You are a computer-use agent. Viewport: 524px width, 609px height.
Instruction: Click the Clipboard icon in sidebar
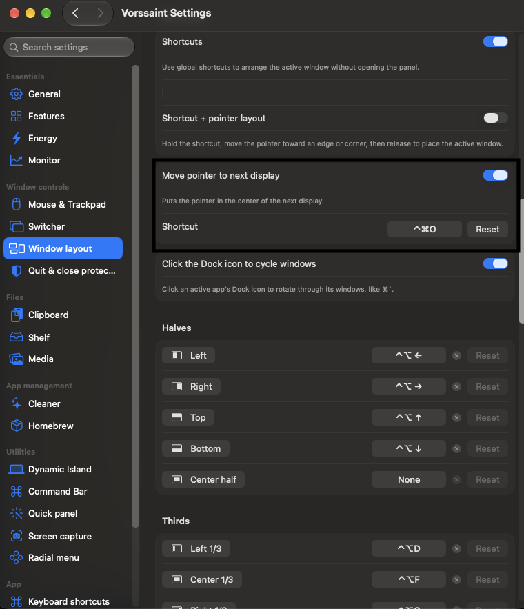[x=17, y=315]
